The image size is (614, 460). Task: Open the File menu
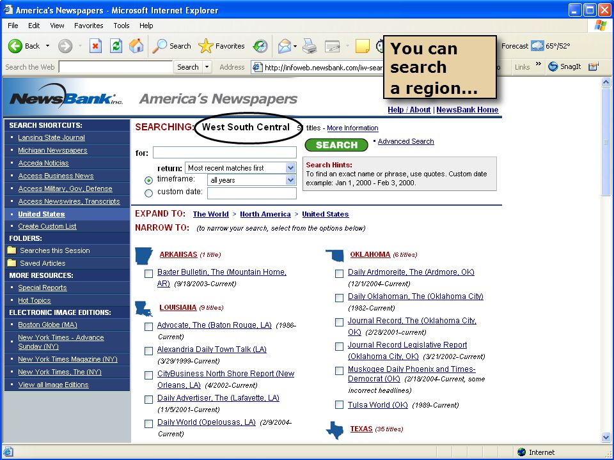[13, 26]
